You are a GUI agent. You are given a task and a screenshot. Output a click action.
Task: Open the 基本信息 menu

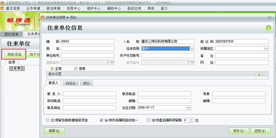click(x=13, y=9)
